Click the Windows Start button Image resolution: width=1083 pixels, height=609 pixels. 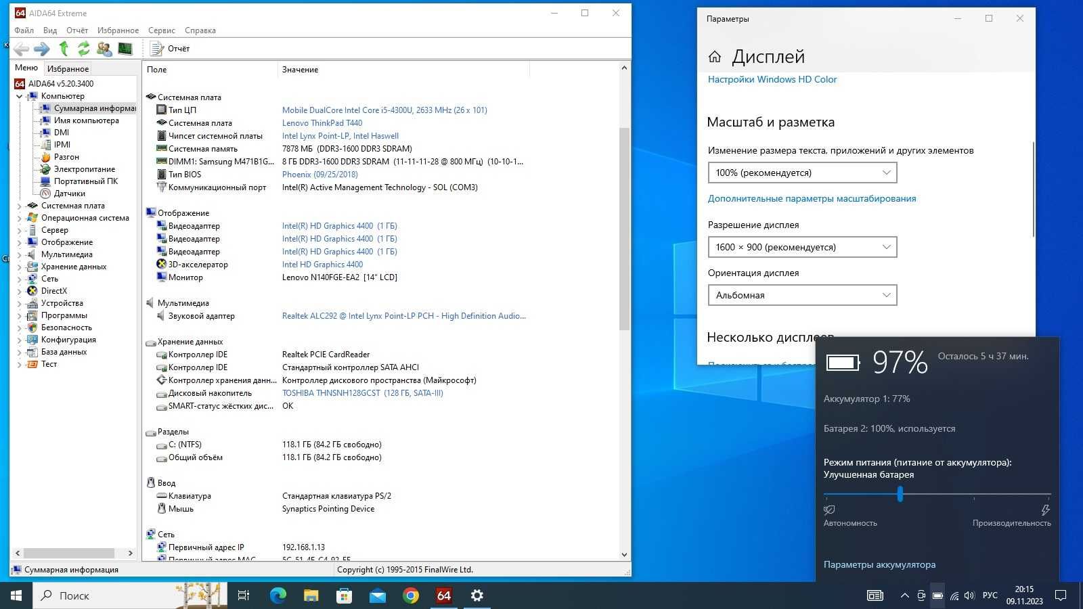pyautogui.click(x=16, y=595)
